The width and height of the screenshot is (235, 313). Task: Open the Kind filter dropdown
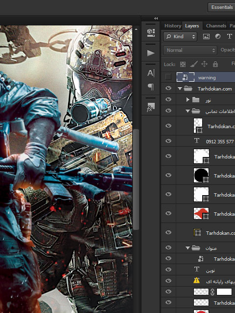tap(180, 37)
